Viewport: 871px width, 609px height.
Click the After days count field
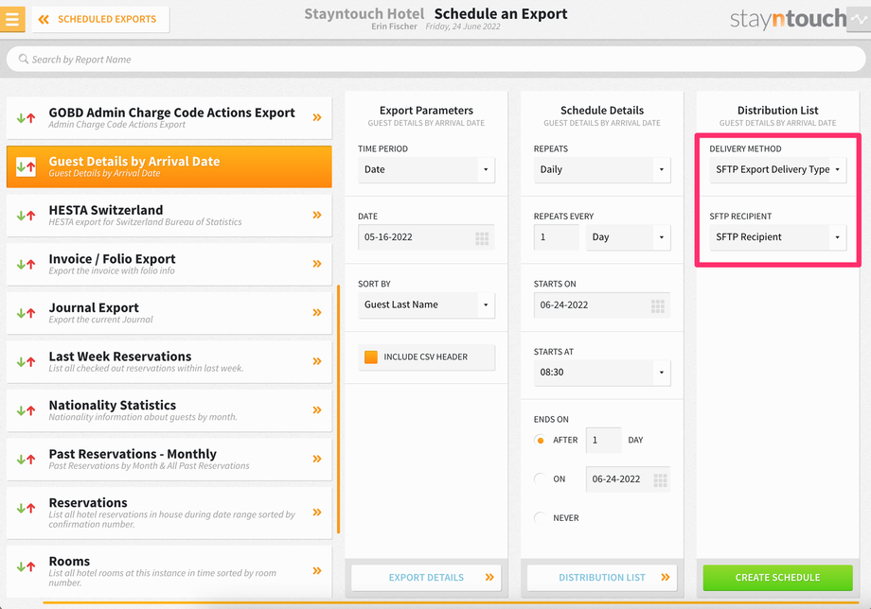(603, 441)
